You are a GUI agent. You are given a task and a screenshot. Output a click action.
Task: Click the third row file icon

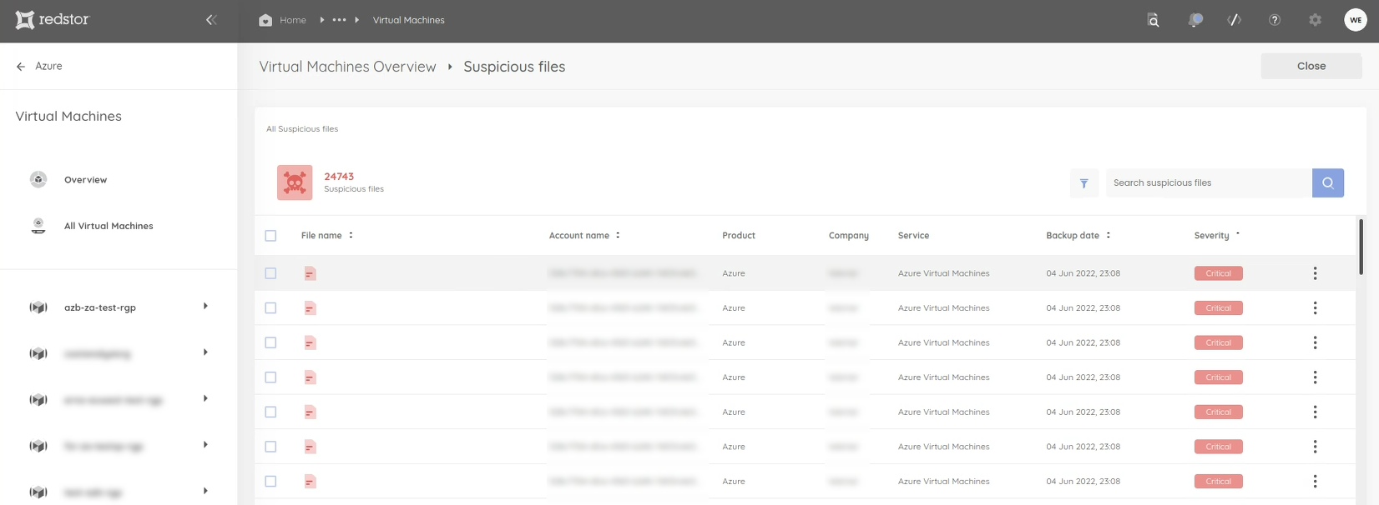click(x=310, y=342)
